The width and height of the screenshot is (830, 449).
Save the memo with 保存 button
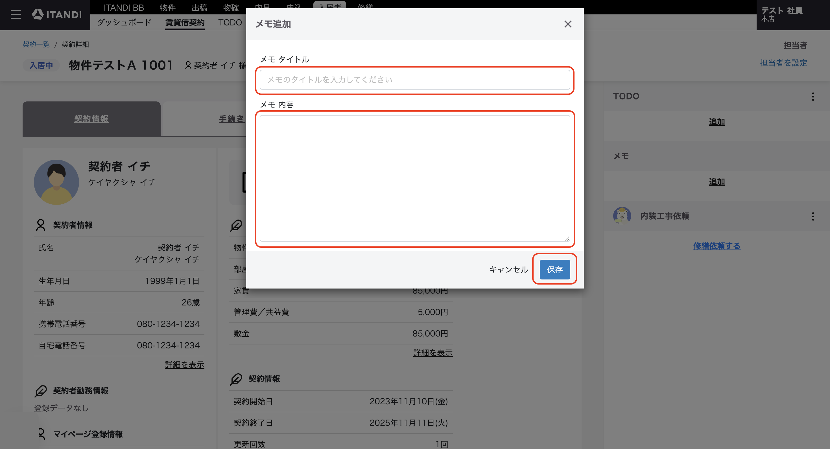[x=554, y=269]
